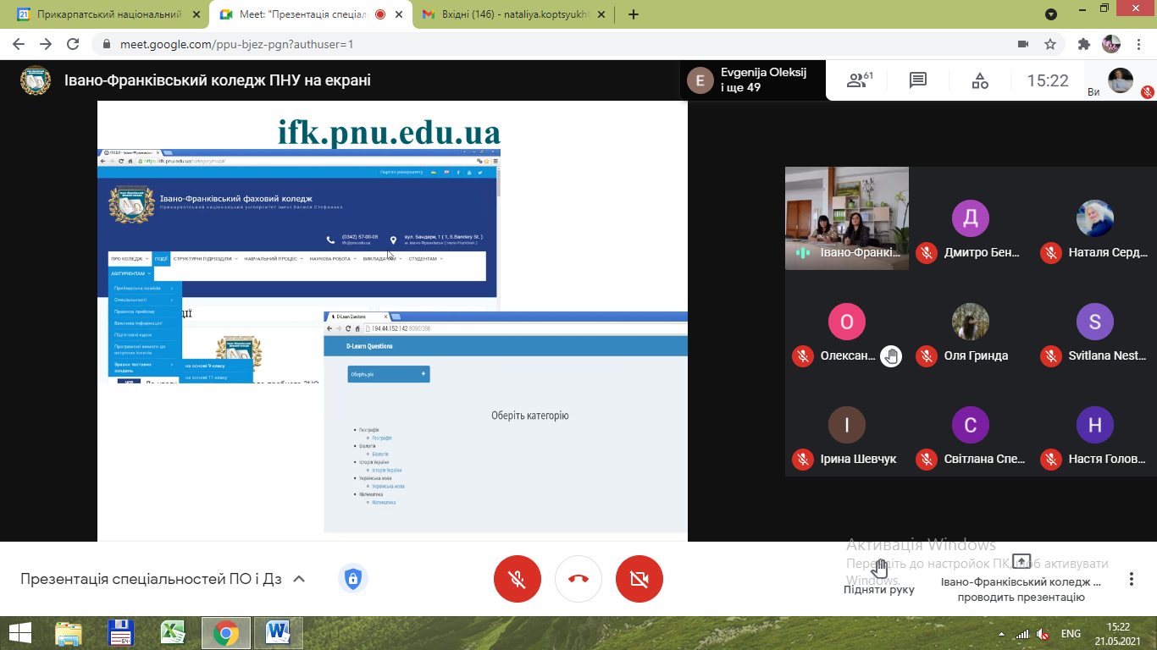The height and width of the screenshot is (650, 1157).
Task: Click the red leave call button
Action: click(578, 579)
